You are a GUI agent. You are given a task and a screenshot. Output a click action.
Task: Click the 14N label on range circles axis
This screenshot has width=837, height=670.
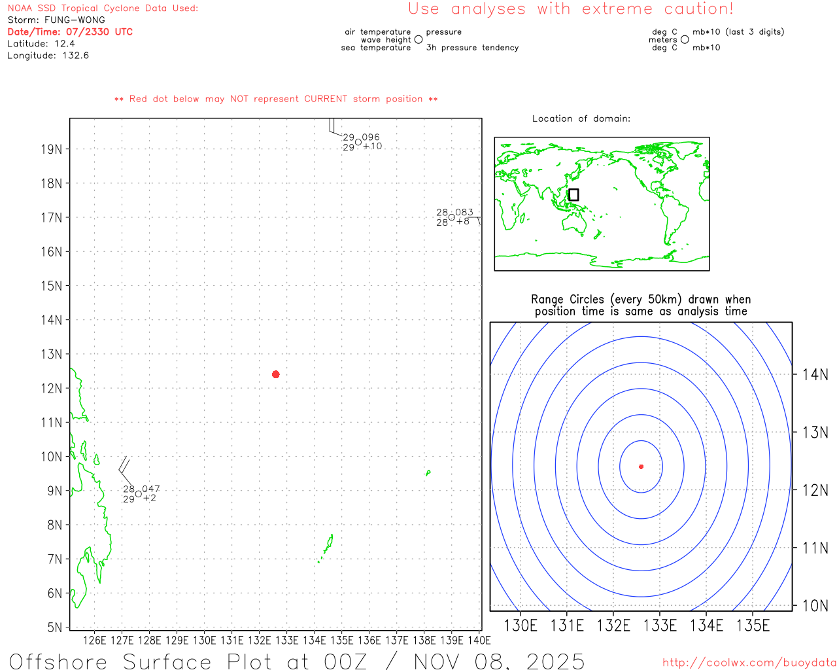[x=815, y=375]
